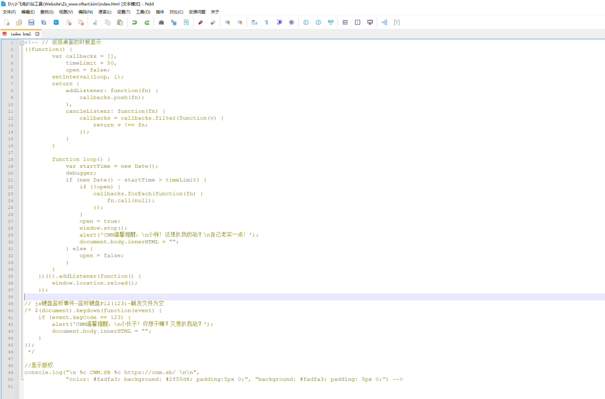Open the 编码(N) menu
This screenshot has height=399, width=605.
click(85, 12)
